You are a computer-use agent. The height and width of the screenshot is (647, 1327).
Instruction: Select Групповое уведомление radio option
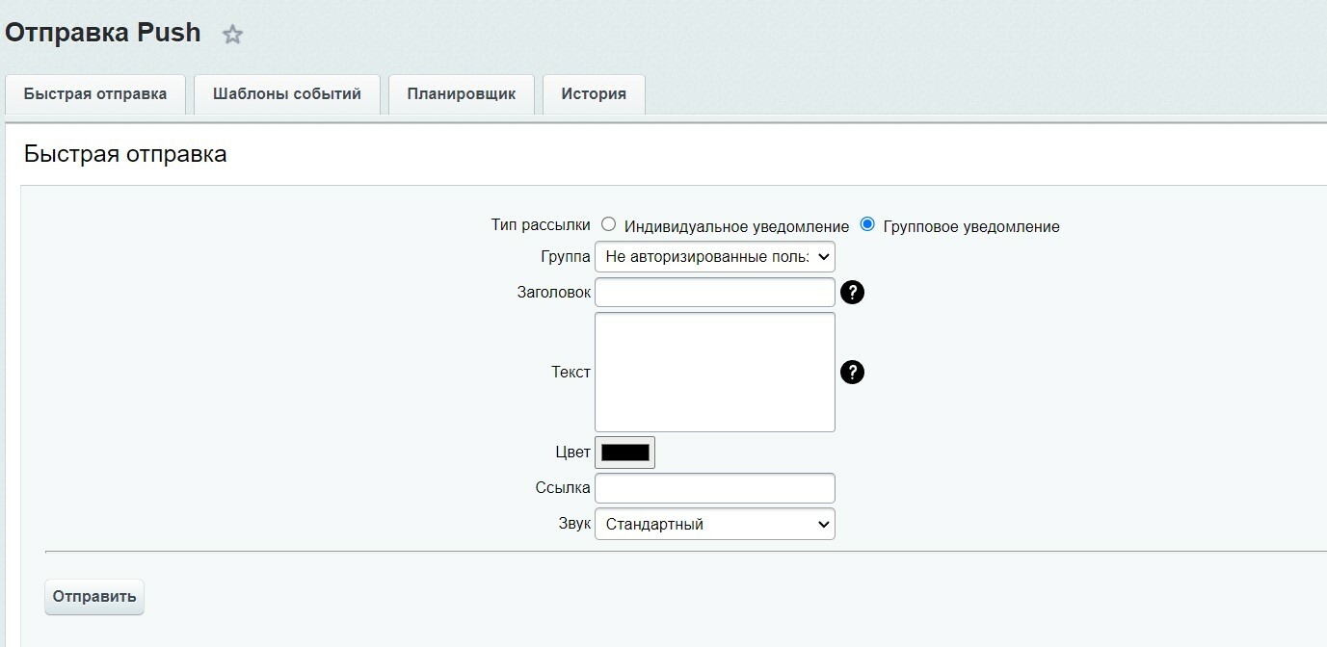click(867, 224)
